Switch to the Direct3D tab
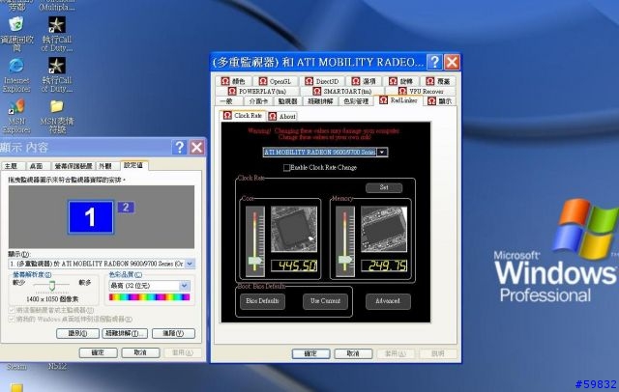Screen dimensions: 619x392 pos(322,81)
